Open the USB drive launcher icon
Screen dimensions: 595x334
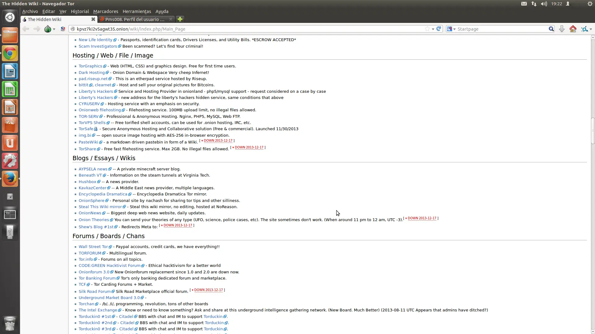[10, 233]
